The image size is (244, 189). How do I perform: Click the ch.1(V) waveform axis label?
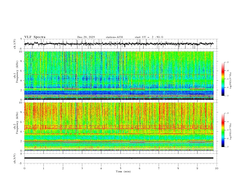click(x=14, y=44)
